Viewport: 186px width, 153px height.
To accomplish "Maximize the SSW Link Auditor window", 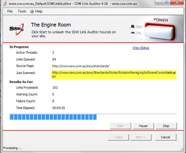I will click(x=167, y=3).
